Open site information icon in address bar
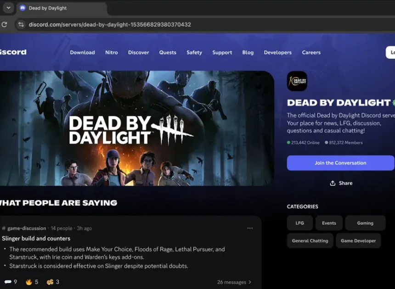Image resolution: width=395 pixels, height=289 pixels. 21,24
